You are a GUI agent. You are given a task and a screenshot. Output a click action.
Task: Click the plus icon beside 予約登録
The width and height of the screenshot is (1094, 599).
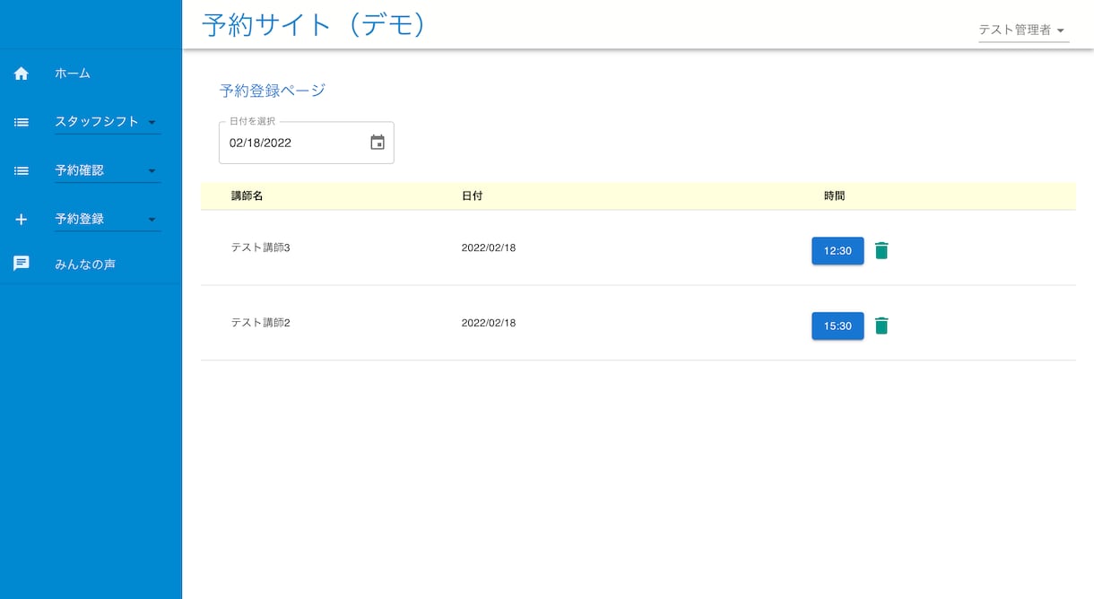pos(22,219)
